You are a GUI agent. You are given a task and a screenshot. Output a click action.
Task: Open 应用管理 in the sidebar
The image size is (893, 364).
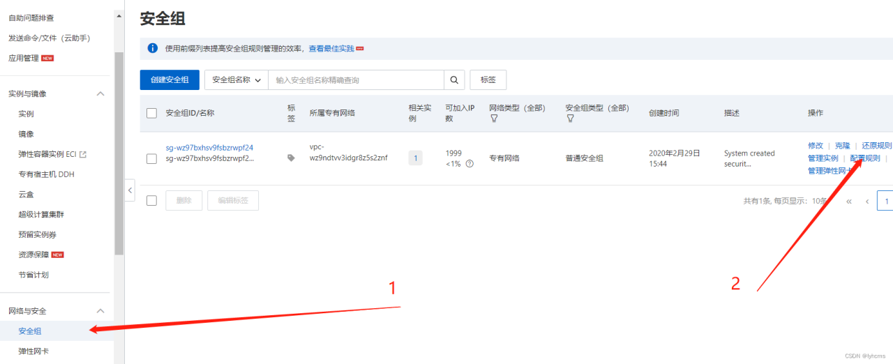(x=24, y=58)
